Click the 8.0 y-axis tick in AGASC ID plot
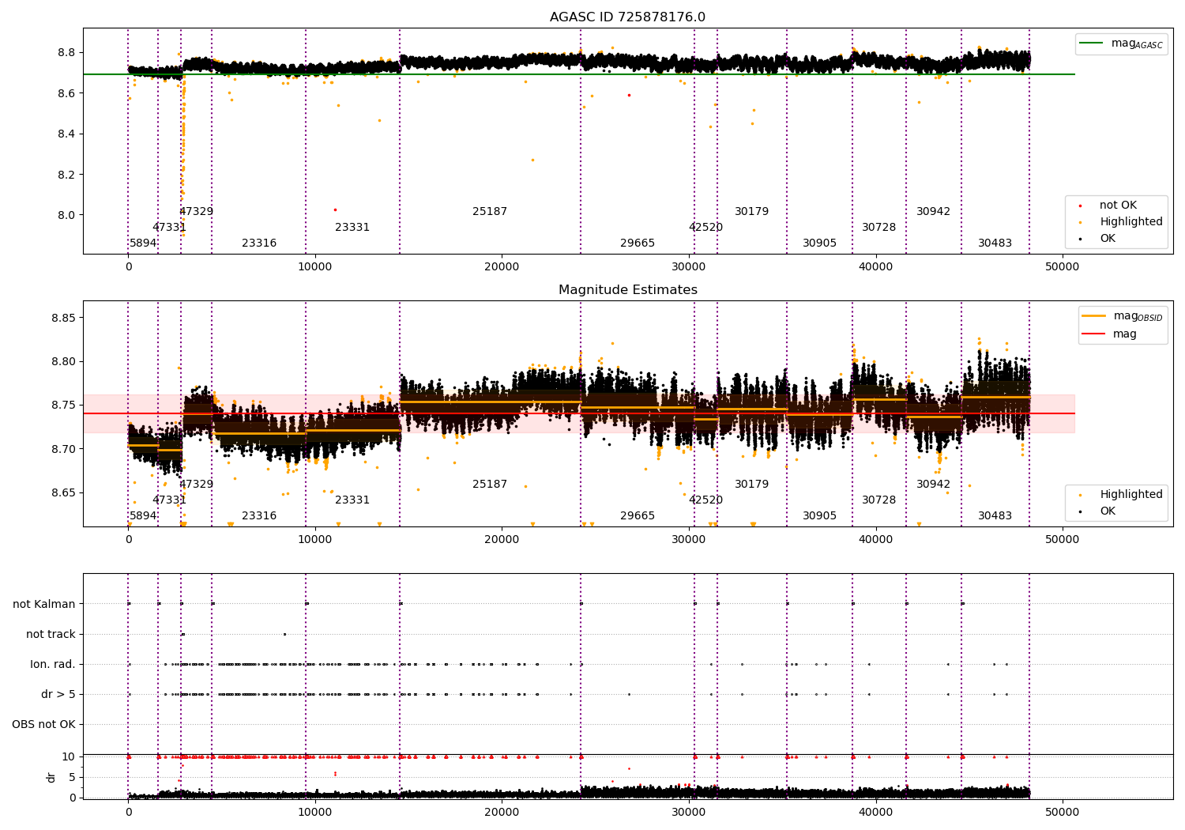The width and height of the screenshot is (1185, 830). click(66, 215)
